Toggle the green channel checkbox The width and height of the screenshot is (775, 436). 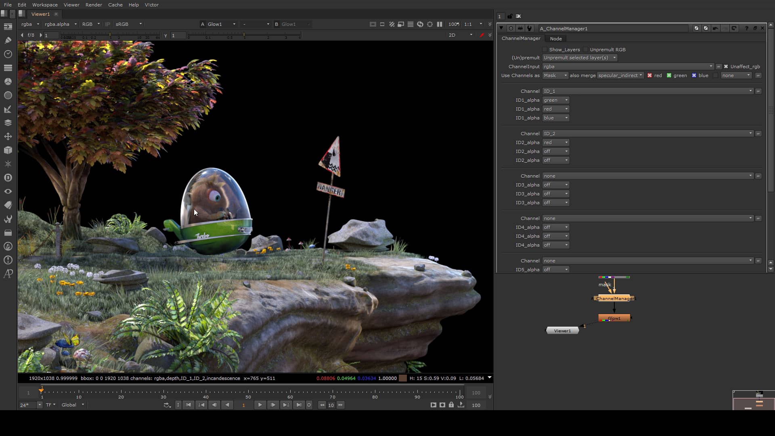(669, 75)
